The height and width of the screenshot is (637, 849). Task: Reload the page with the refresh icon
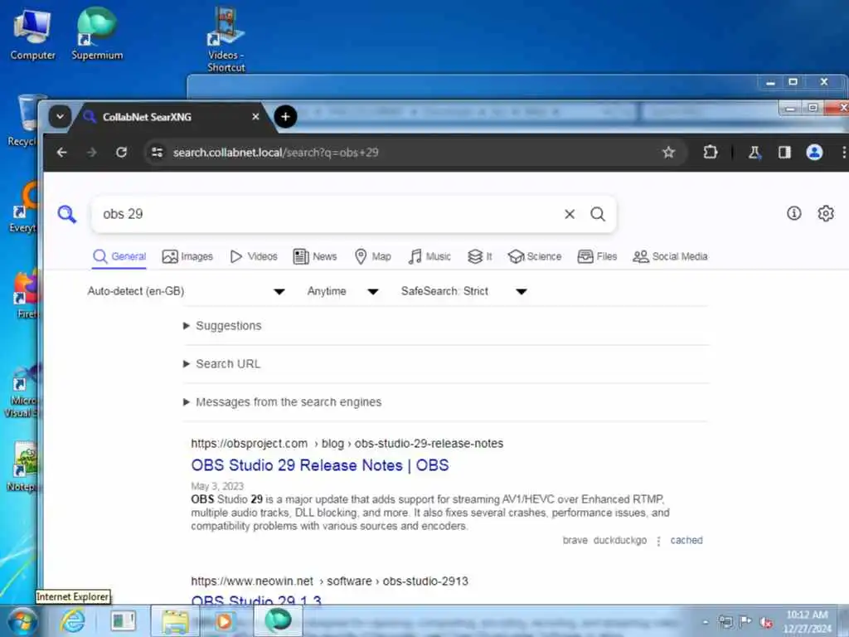click(x=121, y=153)
